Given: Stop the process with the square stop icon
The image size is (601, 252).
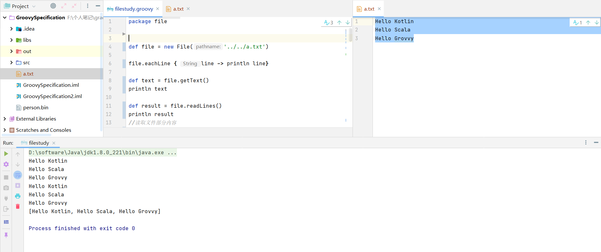Looking at the screenshot, I should [x=6, y=177].
